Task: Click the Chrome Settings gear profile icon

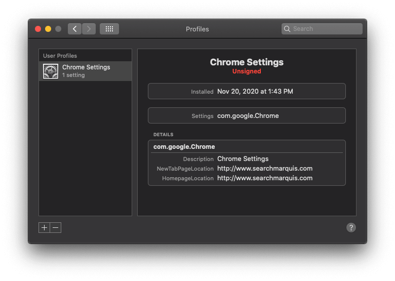Action: click(x=51, y=71)
